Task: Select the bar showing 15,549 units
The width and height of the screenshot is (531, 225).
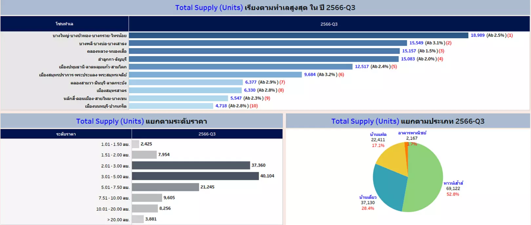Action: [x=268, y=43]
